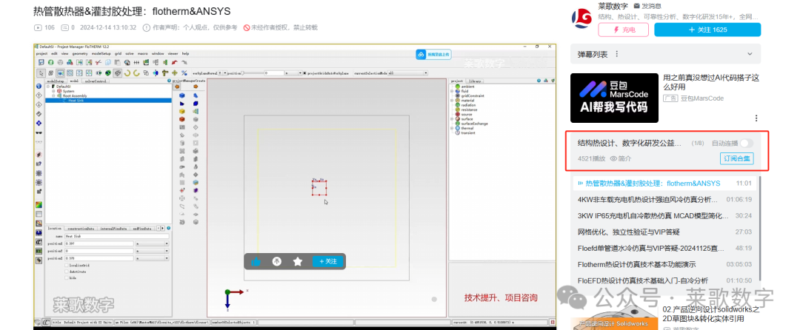This screenshot has width=800, height=330.
Task: Switch to the modelSetup tab
Action: click(55, 81)
